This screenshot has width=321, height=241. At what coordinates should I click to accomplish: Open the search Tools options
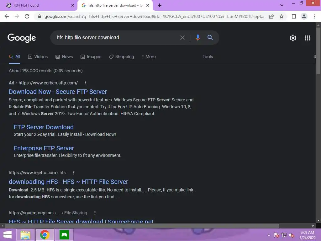208,56
